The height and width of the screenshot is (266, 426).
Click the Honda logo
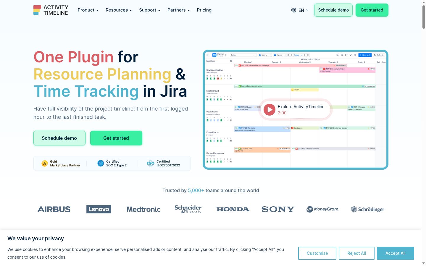point(233,209)
